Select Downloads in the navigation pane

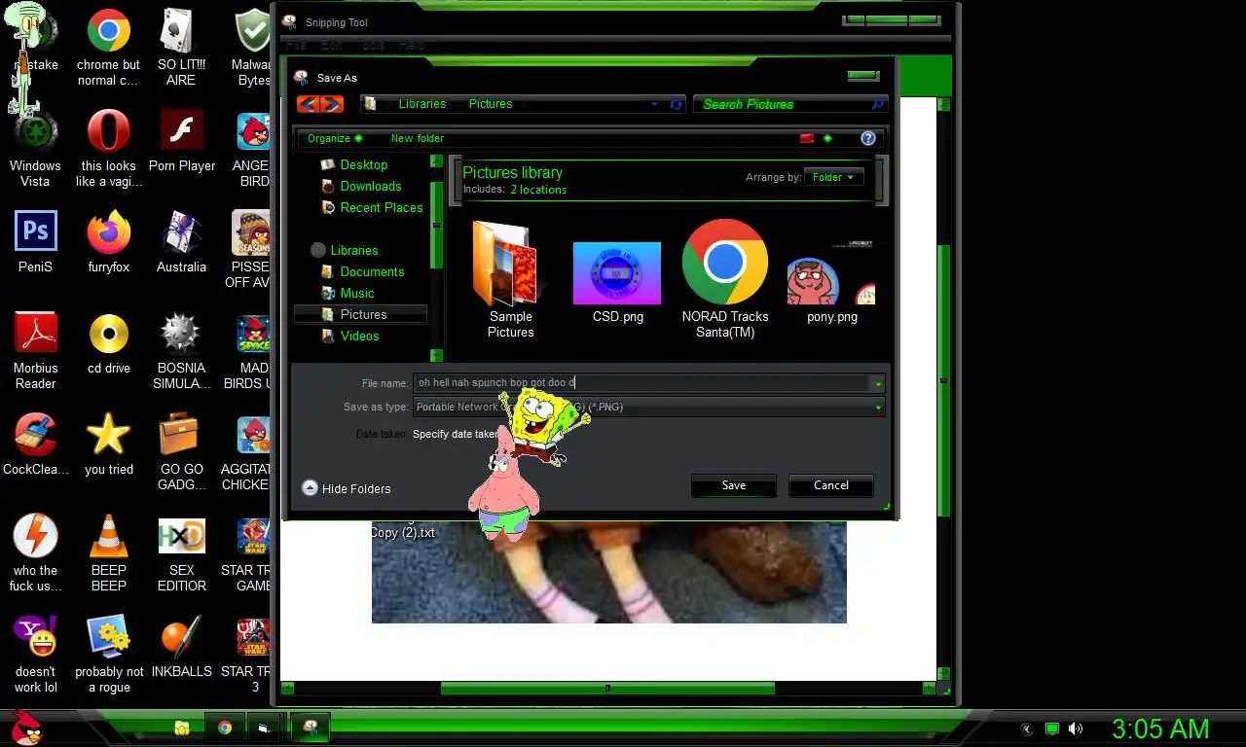371,186
